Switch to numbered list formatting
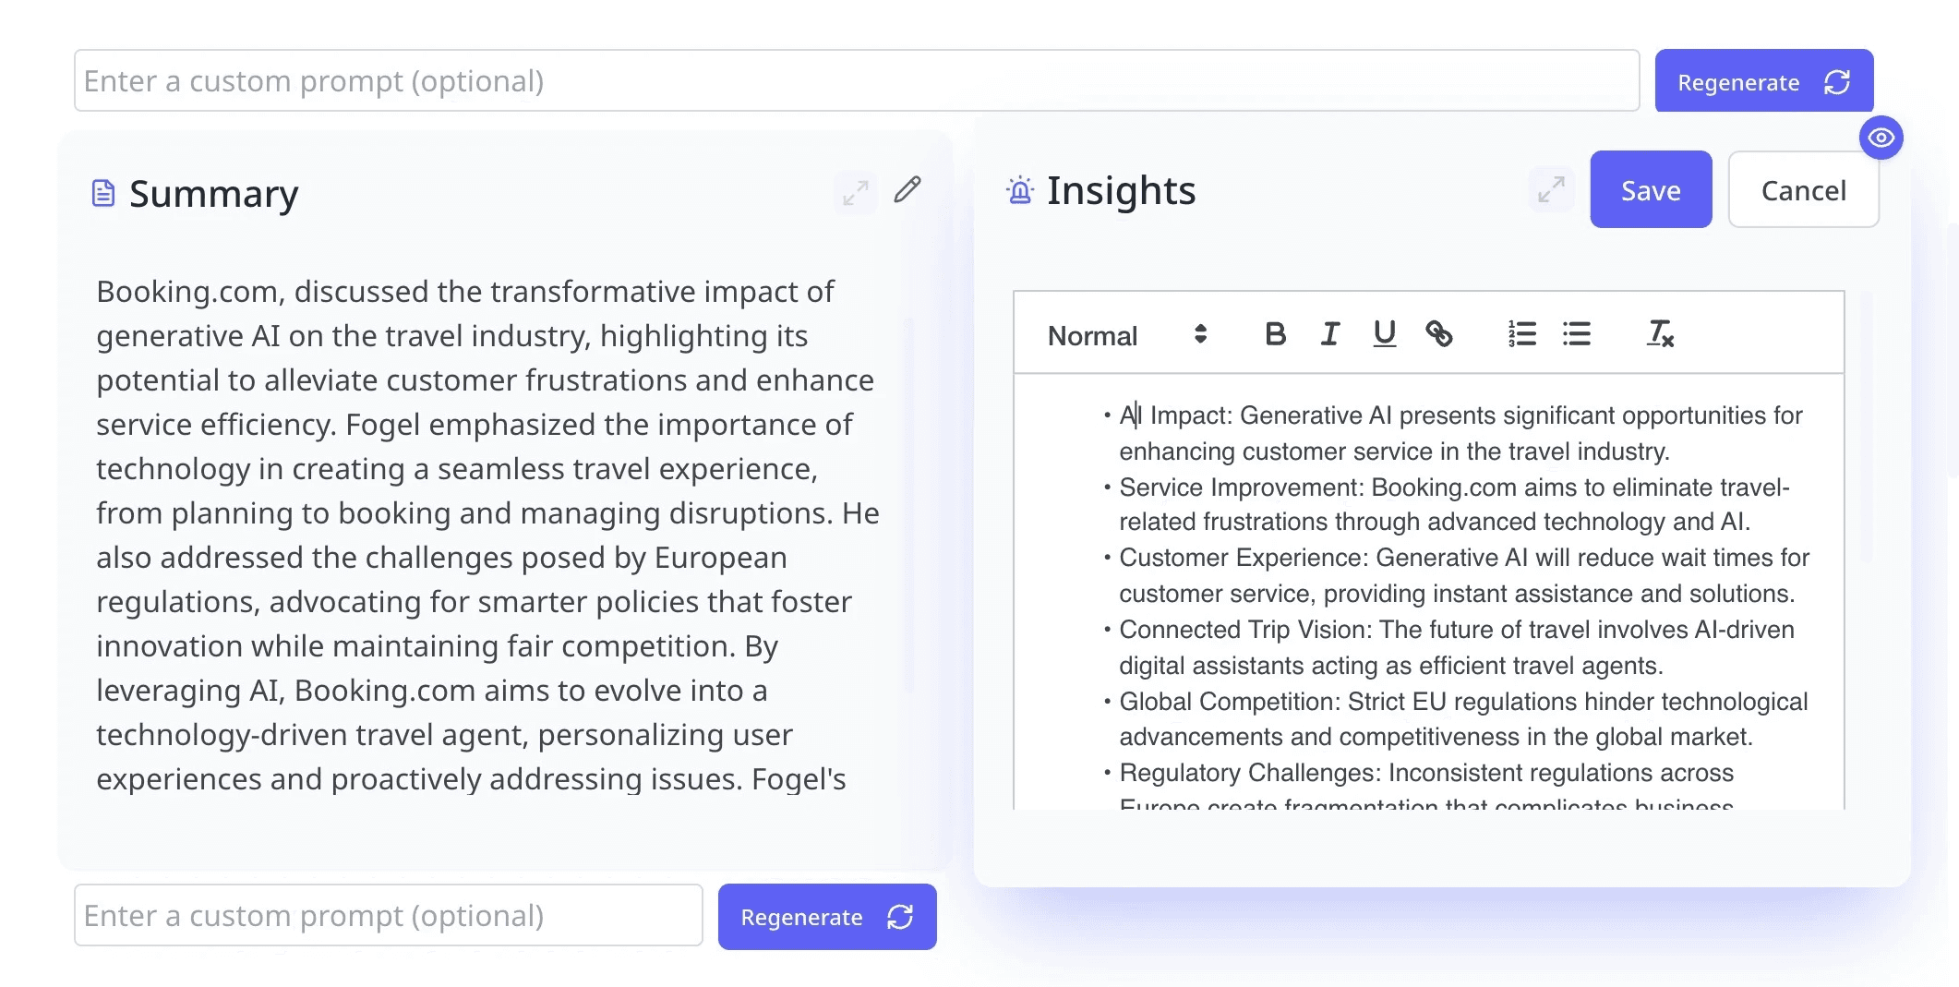Viewport: 1959px width, 987px height. pos(1521,334)
